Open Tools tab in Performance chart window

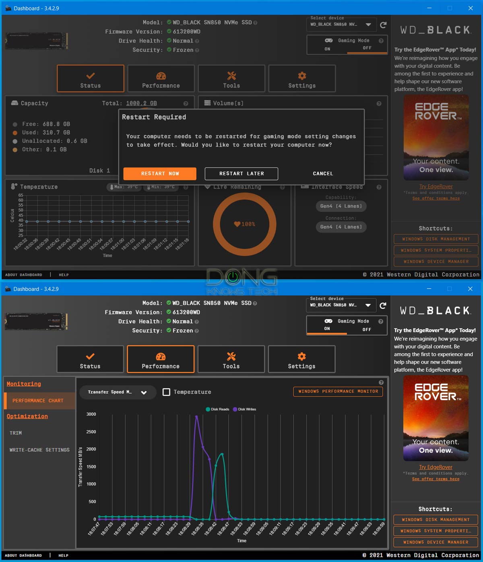click(231, 360)
